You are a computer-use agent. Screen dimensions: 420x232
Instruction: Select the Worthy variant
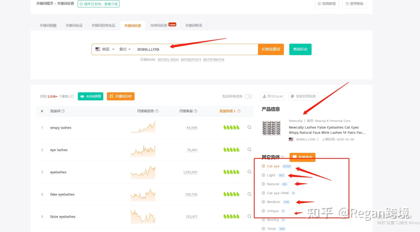[274, 220]
